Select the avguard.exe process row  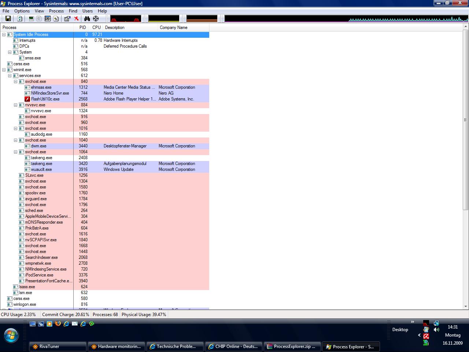105,199
